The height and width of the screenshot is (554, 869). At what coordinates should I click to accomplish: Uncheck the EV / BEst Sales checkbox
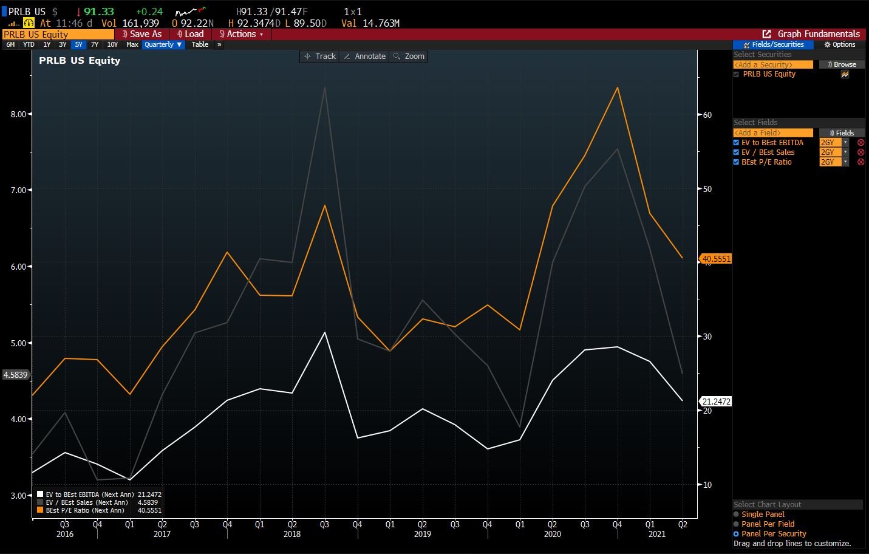pos(736,152)
